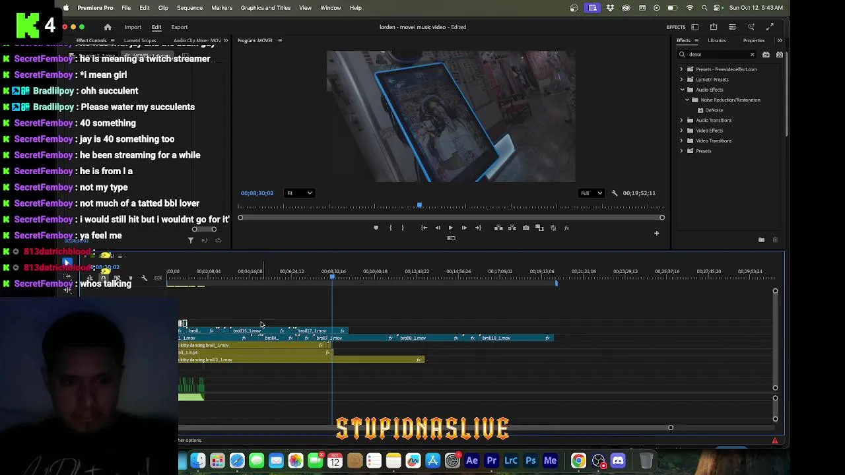This screenshot has height=475, width=845.
Task: Switch to the Export workspace tab
Action: click(x=180, y=27)
